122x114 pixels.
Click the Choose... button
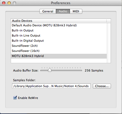[102, 86]
